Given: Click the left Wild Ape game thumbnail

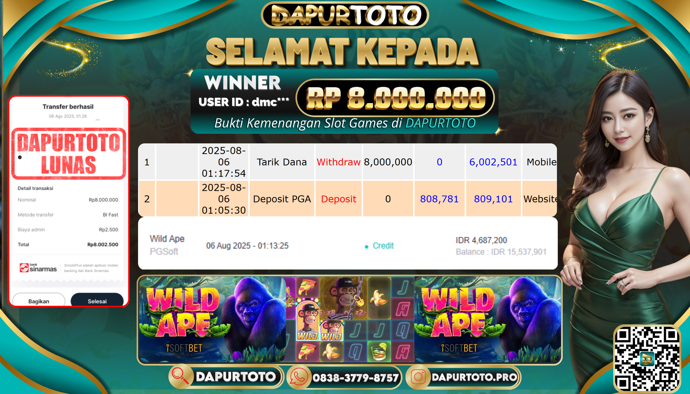Looking at the screenshot, I should click(212, 319).
